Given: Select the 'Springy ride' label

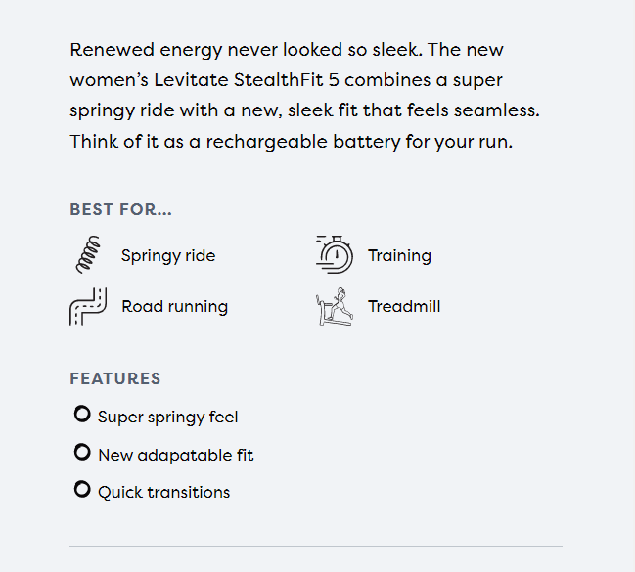Looking at the screenshot, I should point(168,256).
